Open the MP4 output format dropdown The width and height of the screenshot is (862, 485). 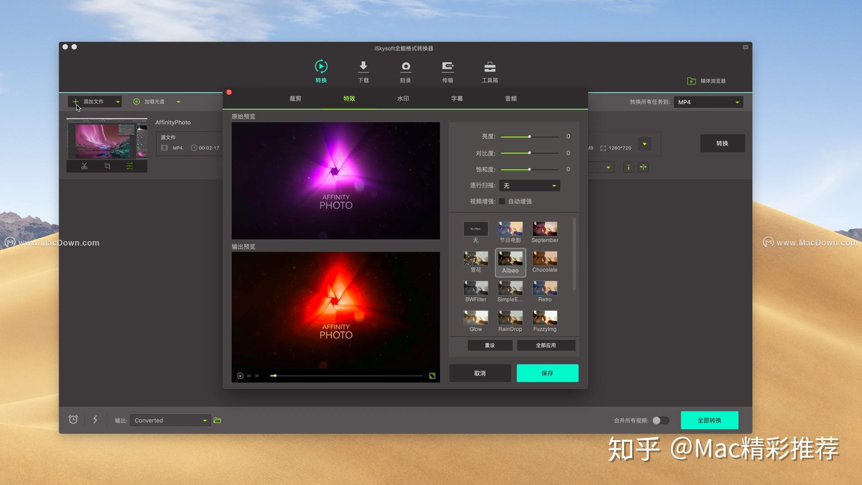click(x=708, y=102)
